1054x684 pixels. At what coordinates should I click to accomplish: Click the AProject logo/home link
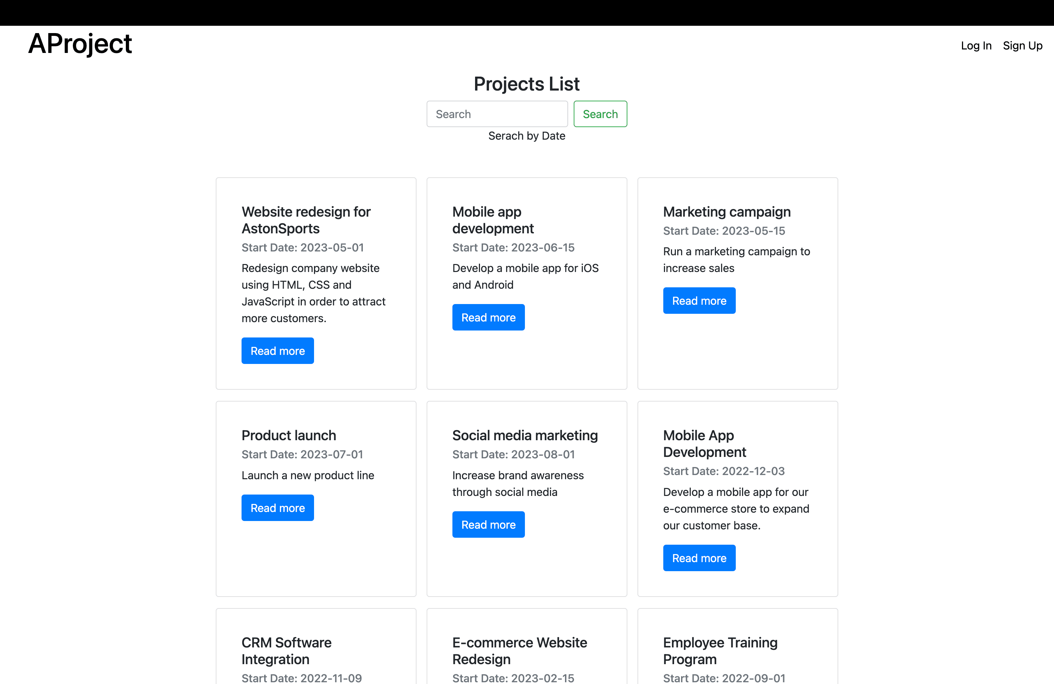pos(80,44)
